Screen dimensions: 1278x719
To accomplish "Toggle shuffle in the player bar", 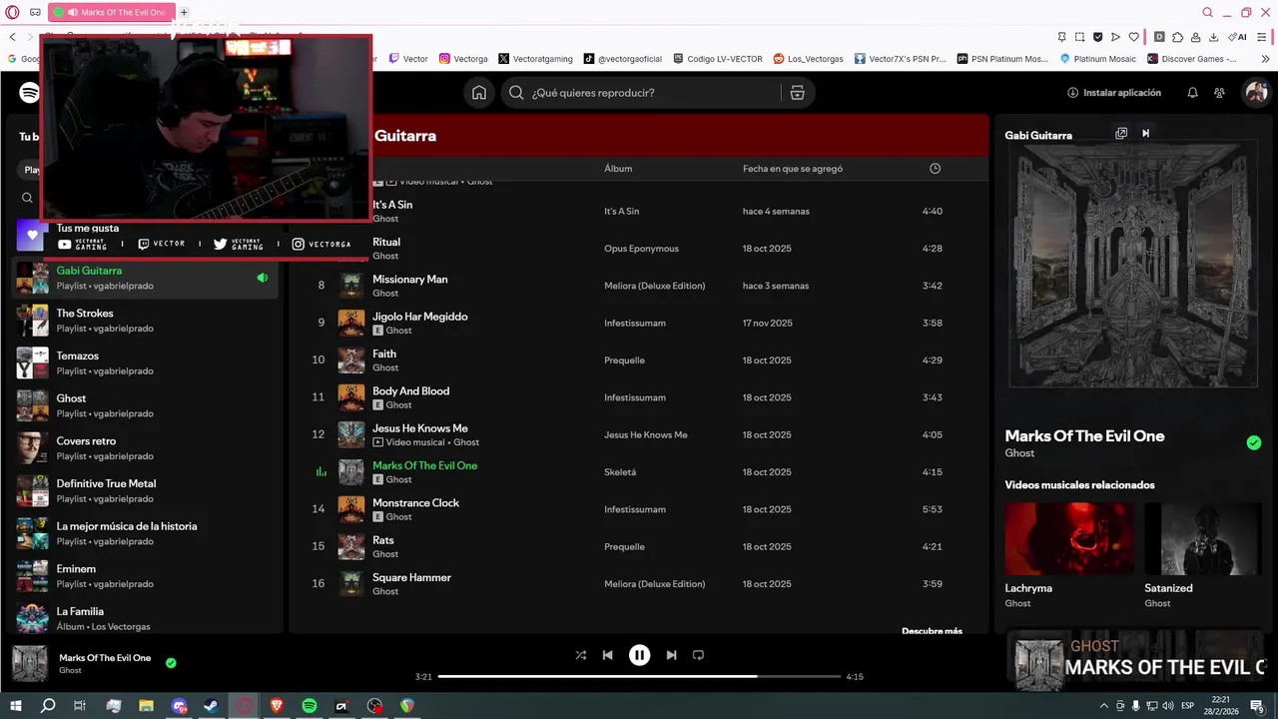I will 581,655.
